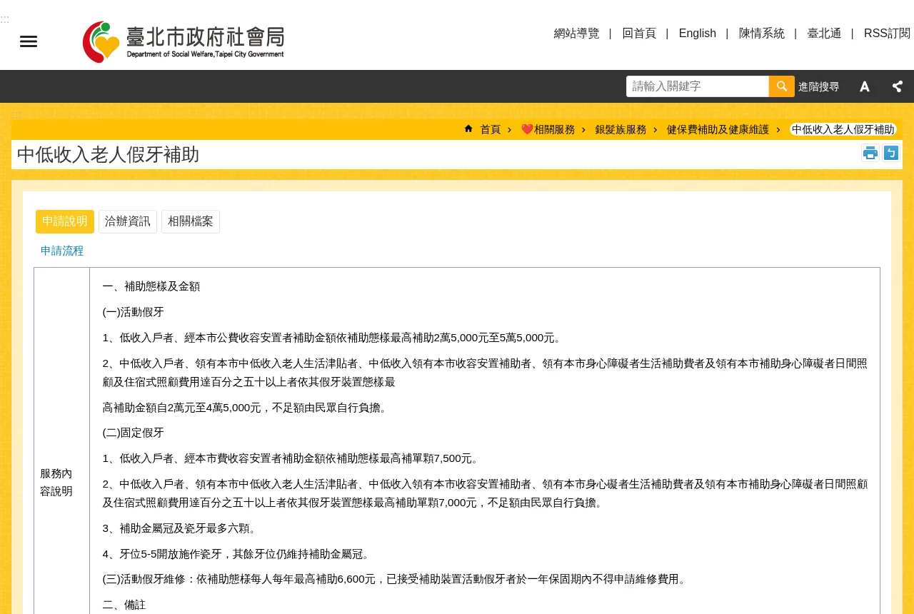The width and height of the screenshot is (914, 614).
Task: Go to 回首頁 link
Action: pyautogui.click(x=639, y=33)
